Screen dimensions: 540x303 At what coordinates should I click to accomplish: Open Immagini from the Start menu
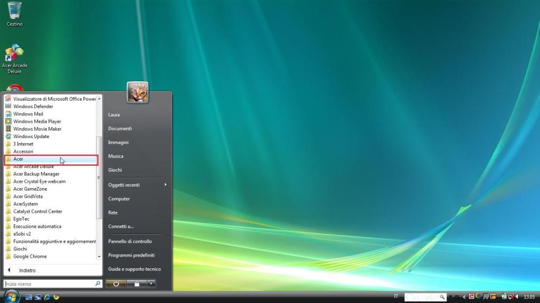(x=118, y=142)
